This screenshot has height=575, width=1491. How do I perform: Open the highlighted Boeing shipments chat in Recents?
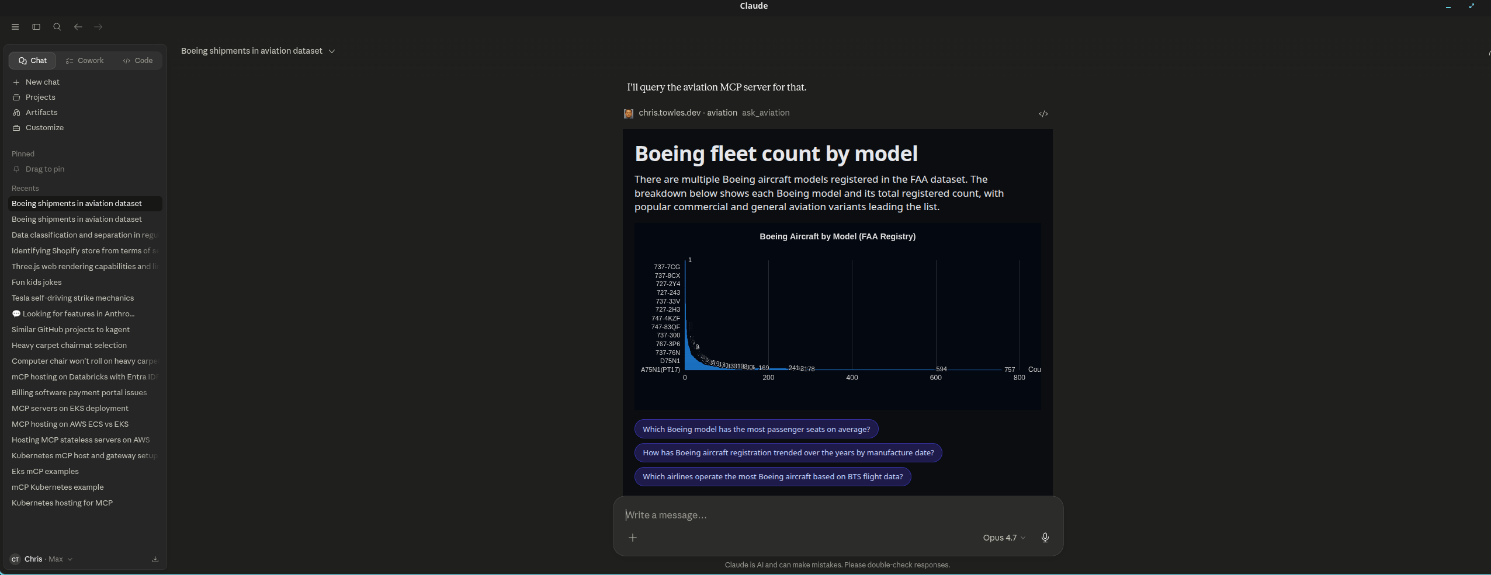[x=85, y=204]
